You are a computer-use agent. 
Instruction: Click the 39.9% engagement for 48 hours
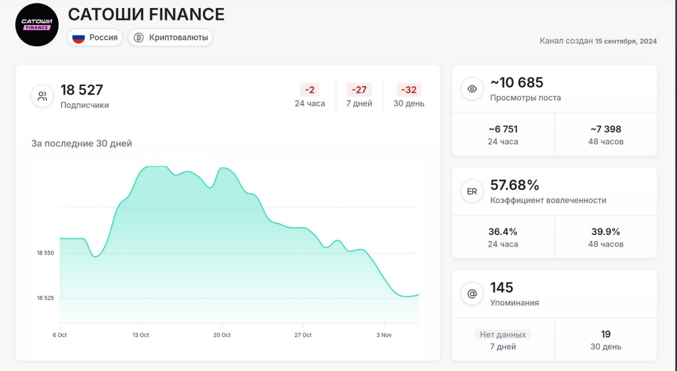pos(605,232)
